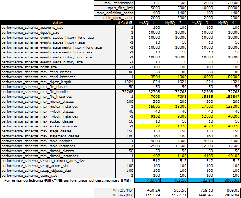Select performance_schema_max_thread_instances label
Screen dimensions: 241x198
(x=58, y=156)
